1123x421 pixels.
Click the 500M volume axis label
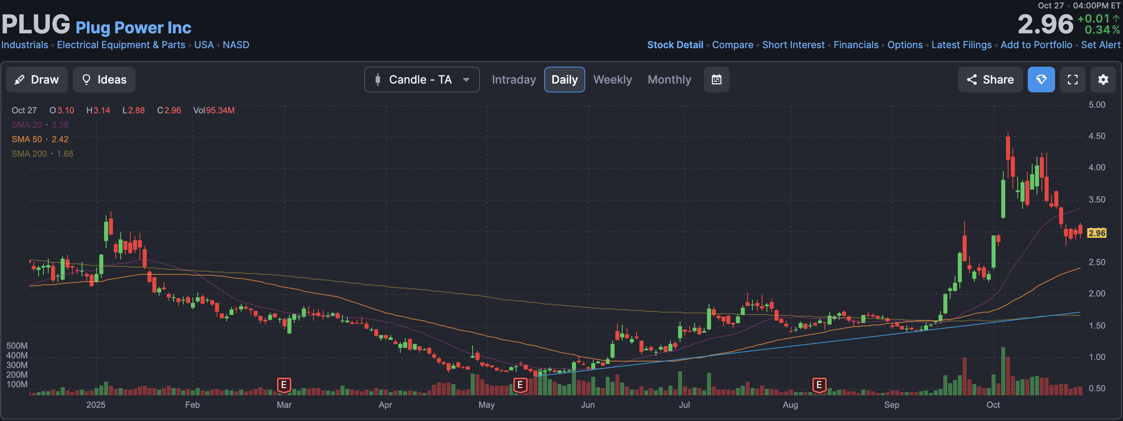tap(16, 345)
